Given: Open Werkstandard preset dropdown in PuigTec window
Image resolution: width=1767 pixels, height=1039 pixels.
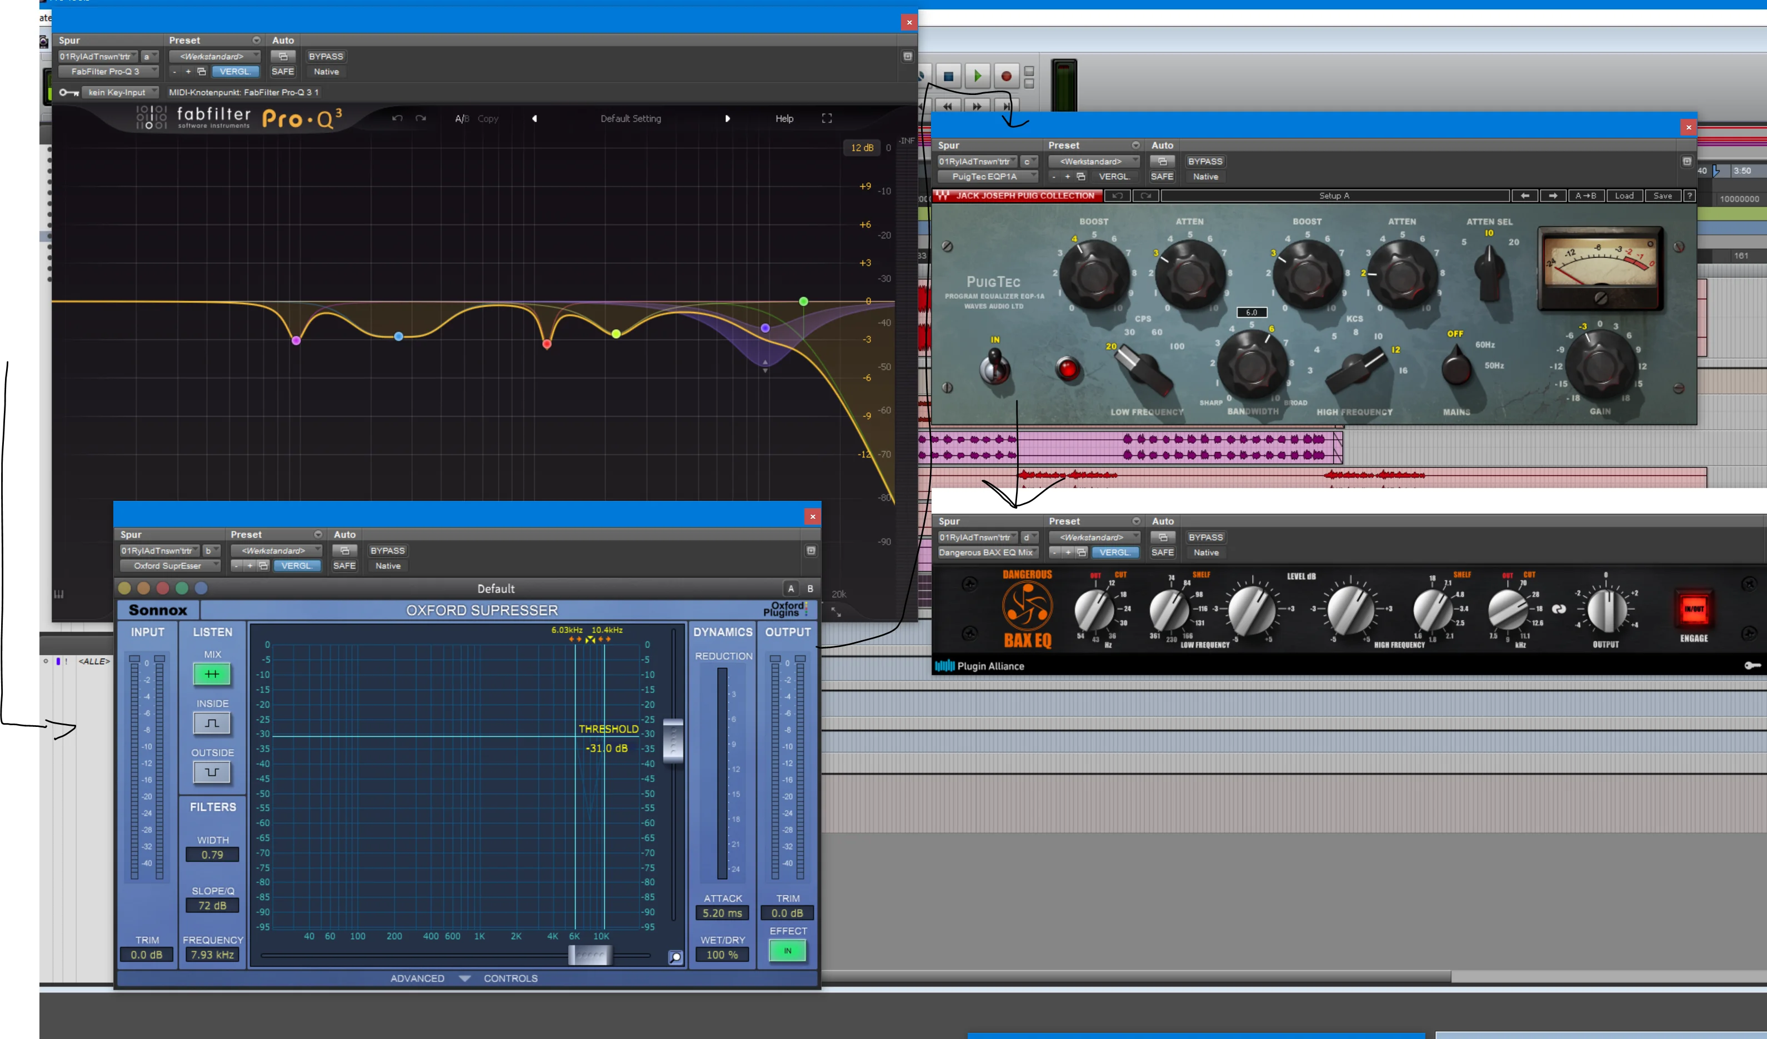Looking at the screenshot, I should click(x=1094, y=161).
